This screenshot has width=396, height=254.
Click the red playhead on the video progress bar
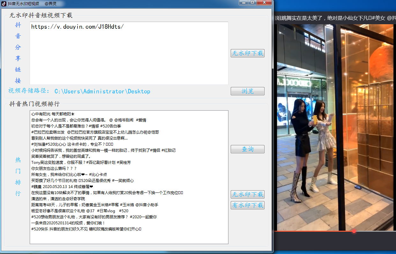[354, 231]
